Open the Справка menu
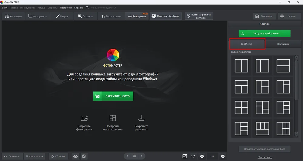The image size is (303, 161). coord(79,8)
